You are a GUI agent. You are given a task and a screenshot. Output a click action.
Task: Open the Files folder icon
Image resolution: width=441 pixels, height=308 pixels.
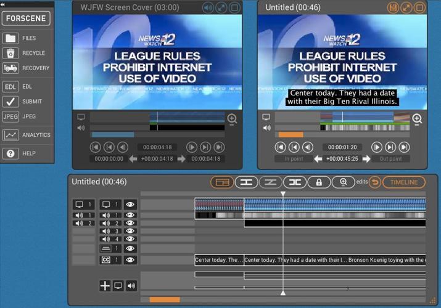pyautogui.click(x=10, y=38)
